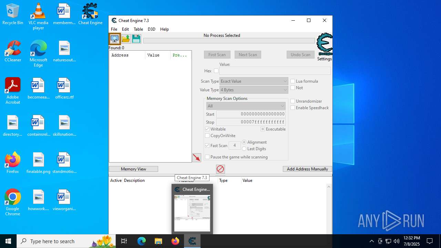Click the scan Value input field

click(275, 71)
